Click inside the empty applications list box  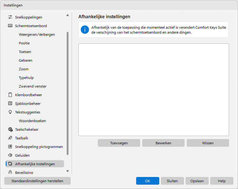point(154,90)
